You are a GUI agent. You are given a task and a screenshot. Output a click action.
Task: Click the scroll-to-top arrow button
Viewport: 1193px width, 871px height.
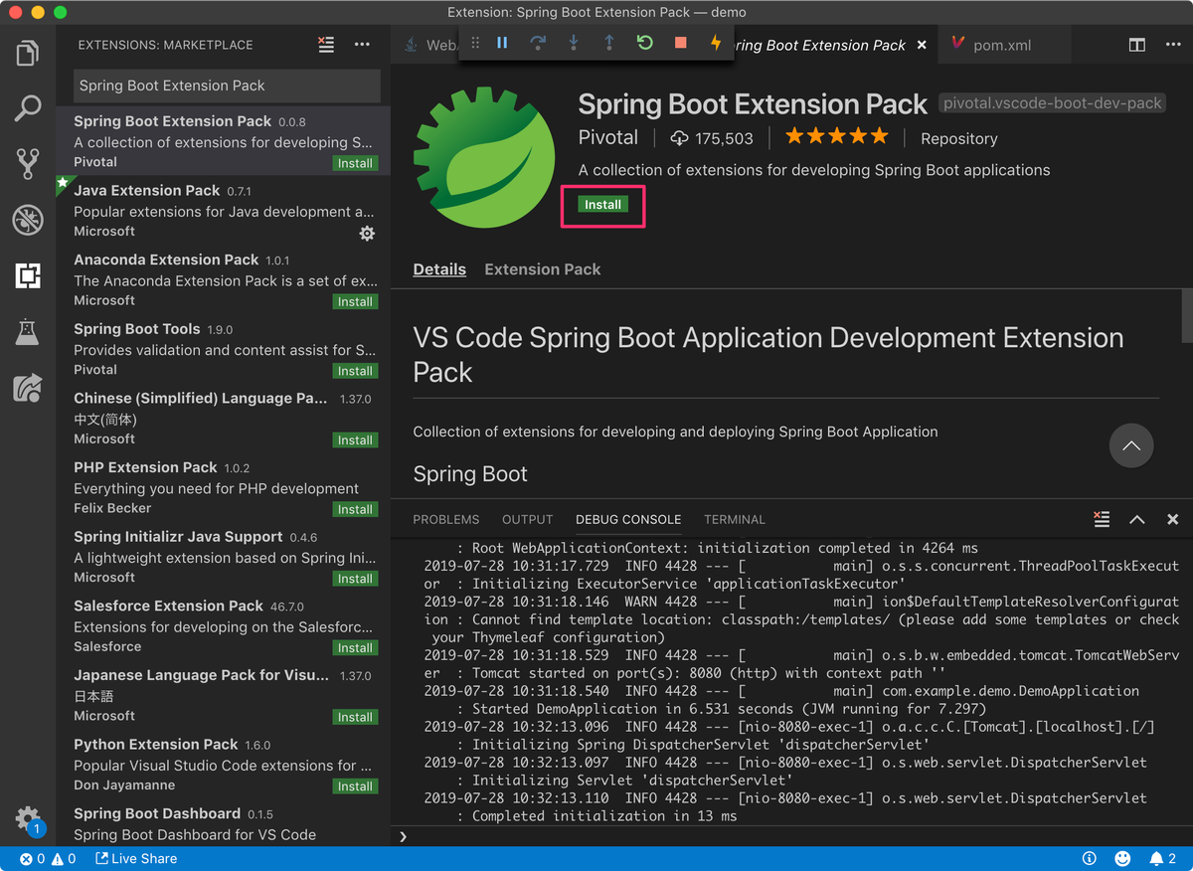(x=1131, y=446)
